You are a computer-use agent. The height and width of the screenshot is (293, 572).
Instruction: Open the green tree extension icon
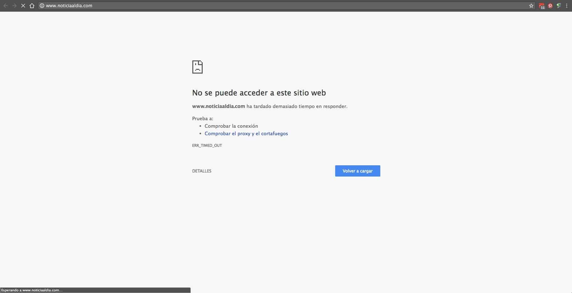point(559,6)
